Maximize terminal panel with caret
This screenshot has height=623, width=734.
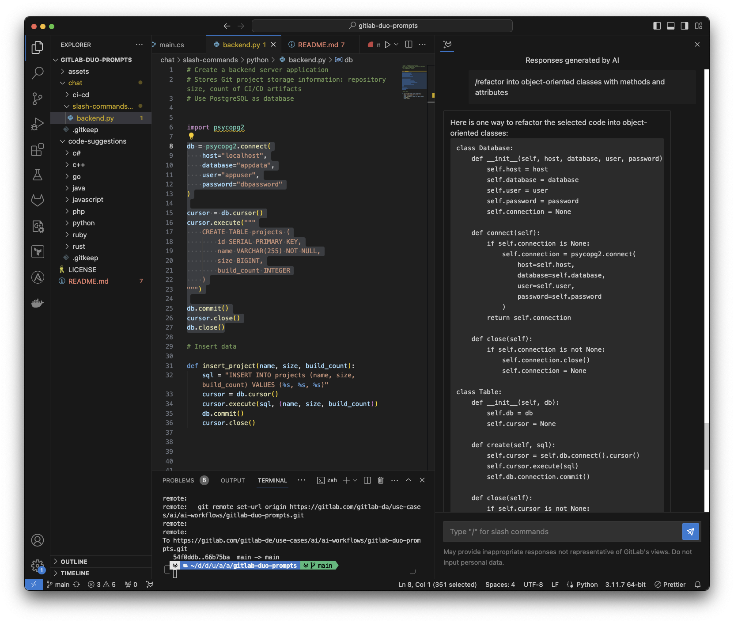point(409,480)
